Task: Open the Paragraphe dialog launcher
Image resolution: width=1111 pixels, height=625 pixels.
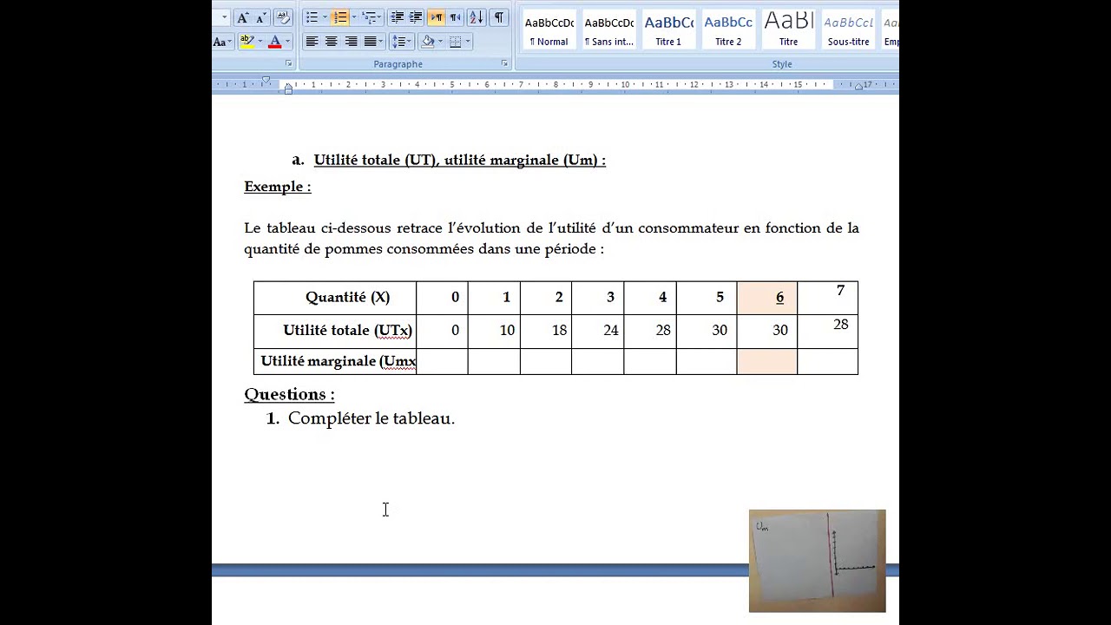Action: [504, 63]
